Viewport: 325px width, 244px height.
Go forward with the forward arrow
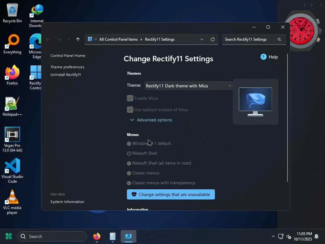pyautogui.click(x=59, y=39)
